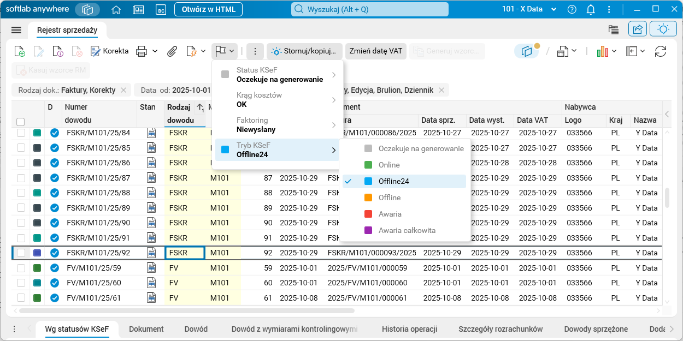
Task: Check the row FSKR/M101/25/90 checkbox
Action: click(x=21, y=223)
